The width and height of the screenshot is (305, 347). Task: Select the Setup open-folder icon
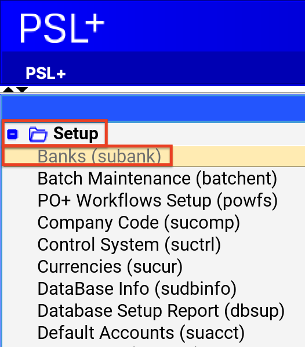coord(38,134)
